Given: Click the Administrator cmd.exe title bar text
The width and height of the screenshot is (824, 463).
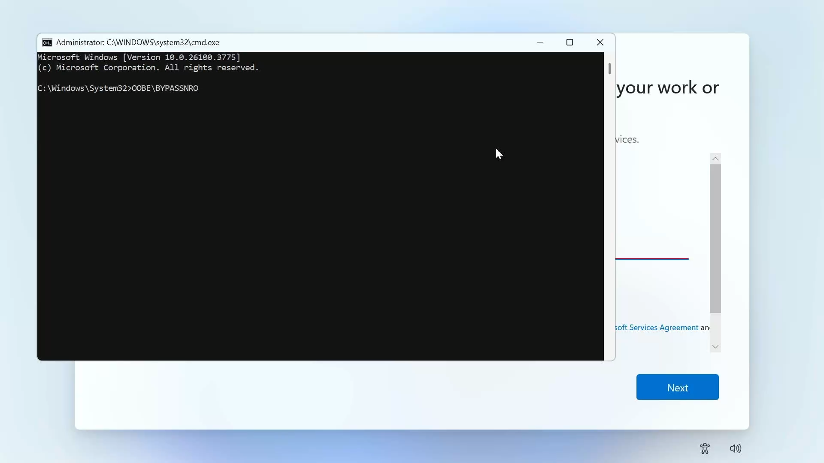Looking at the screenshot, I should (x=137, y=42).
